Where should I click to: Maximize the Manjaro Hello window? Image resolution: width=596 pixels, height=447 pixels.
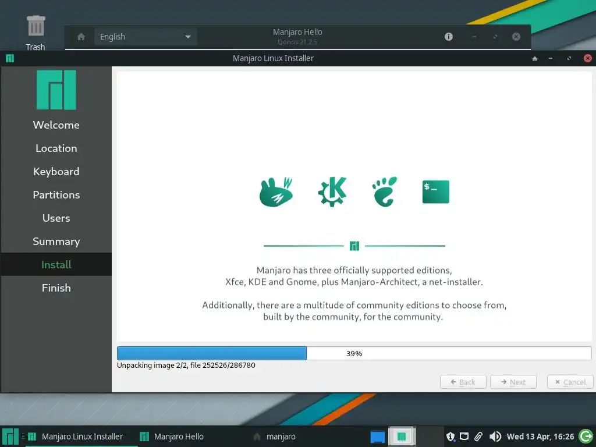click(x=495, y=37)
